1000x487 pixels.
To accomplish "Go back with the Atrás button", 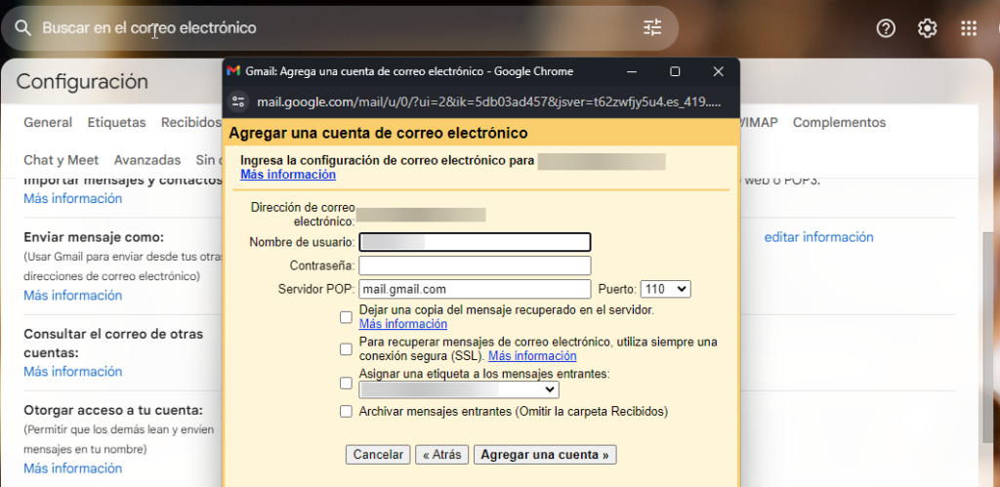I will (x=441, y=455).
